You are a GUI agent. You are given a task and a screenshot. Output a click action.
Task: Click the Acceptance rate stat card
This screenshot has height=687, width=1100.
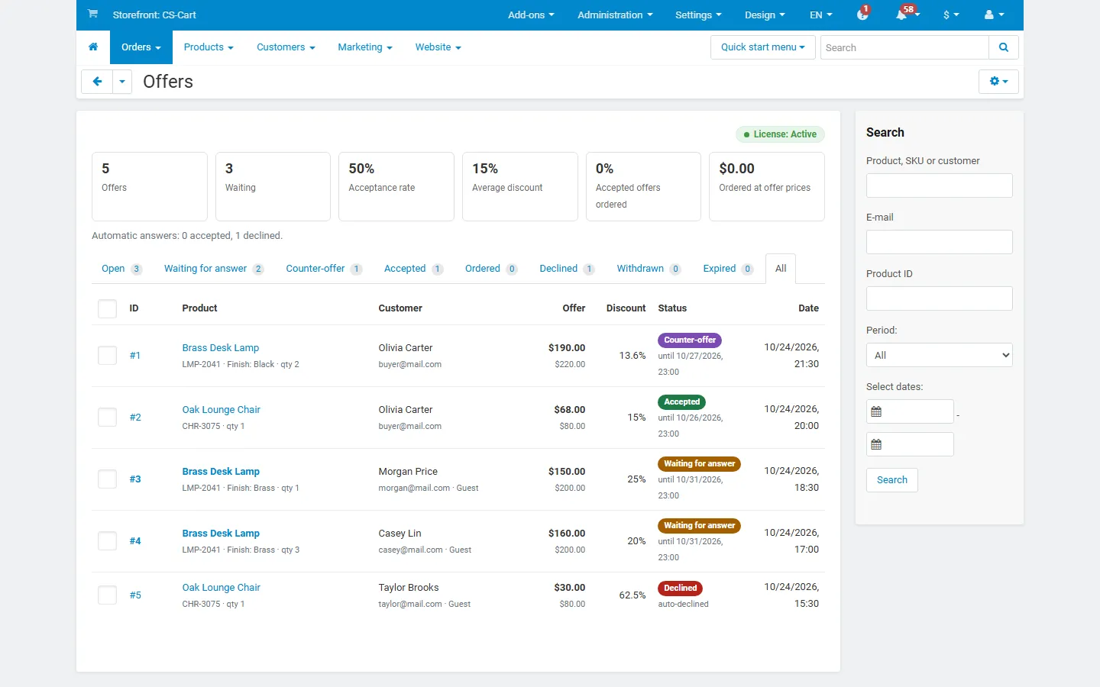396,187
